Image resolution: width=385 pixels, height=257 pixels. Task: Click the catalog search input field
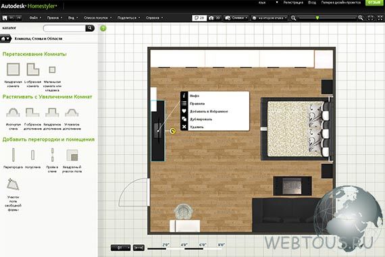click(64, 28)
